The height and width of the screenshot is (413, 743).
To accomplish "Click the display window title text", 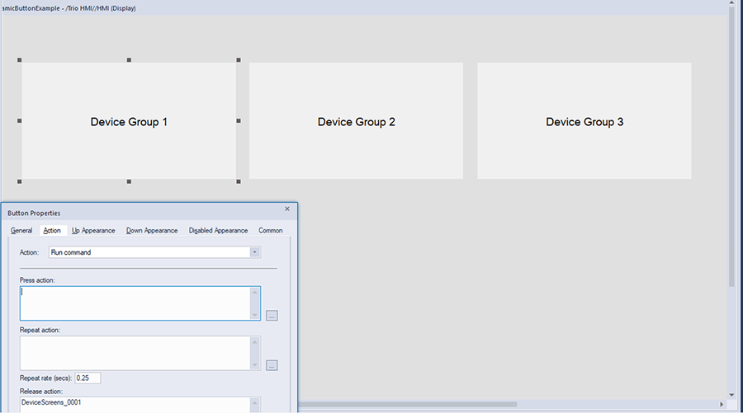I will pyautogui.click(x=69, y=8).
